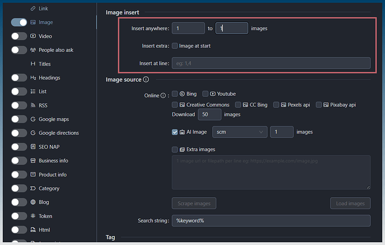Screen dimensions: 385x245
Task: Click the Titles H icon
Action: click(33, 63)
